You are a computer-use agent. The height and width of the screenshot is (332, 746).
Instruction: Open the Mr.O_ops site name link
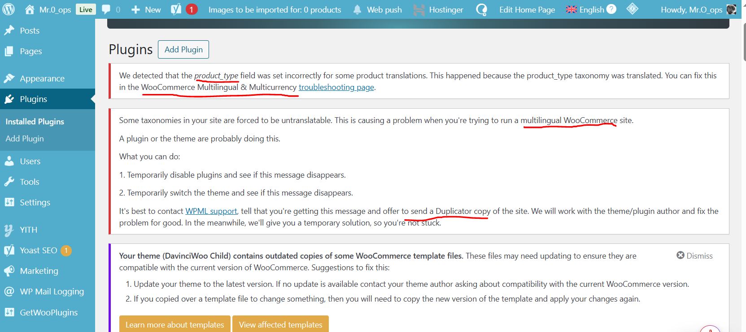click(55, 9)
